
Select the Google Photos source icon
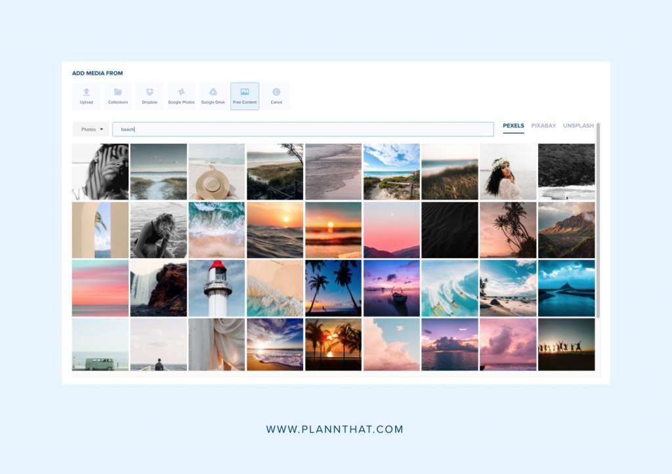coord(181,96)
